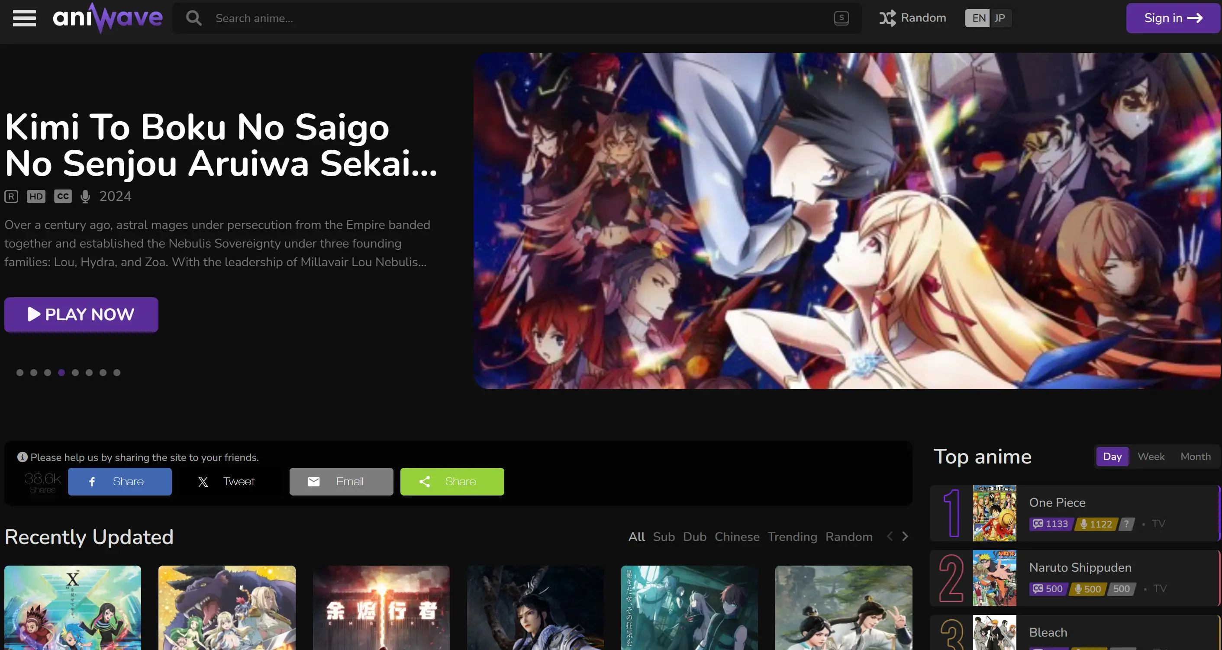
Task: Open the fifth Recently Updated poster, teal city scene
Action: [x=689, y=608]
